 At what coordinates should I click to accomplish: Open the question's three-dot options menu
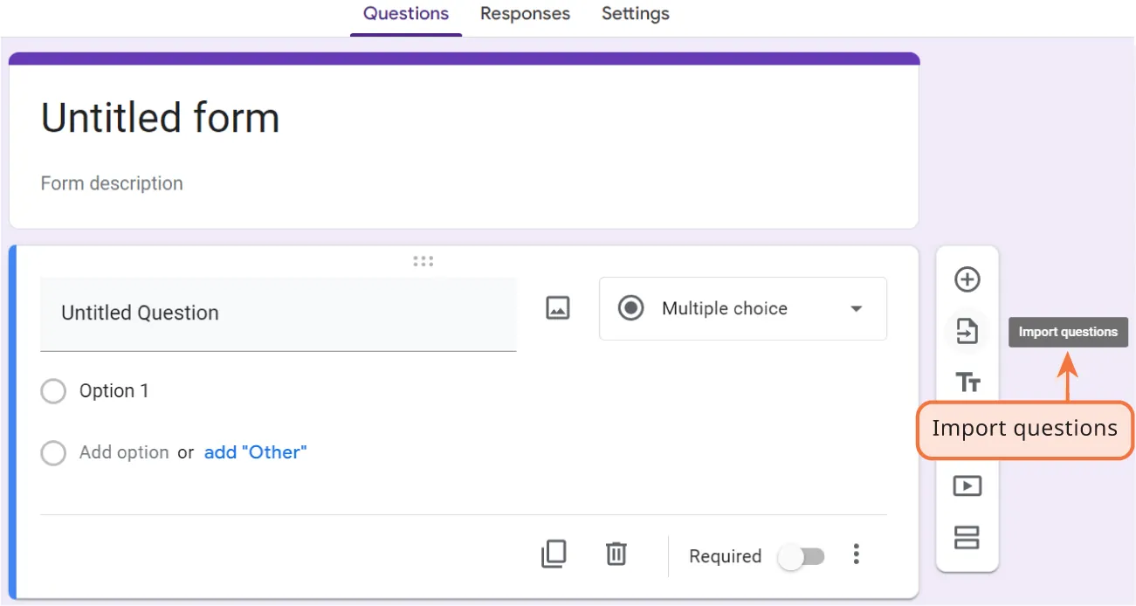857,554
